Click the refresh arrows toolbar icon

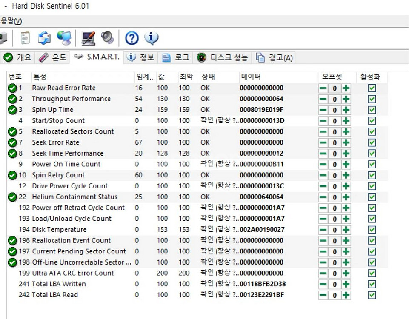[44, 38]
